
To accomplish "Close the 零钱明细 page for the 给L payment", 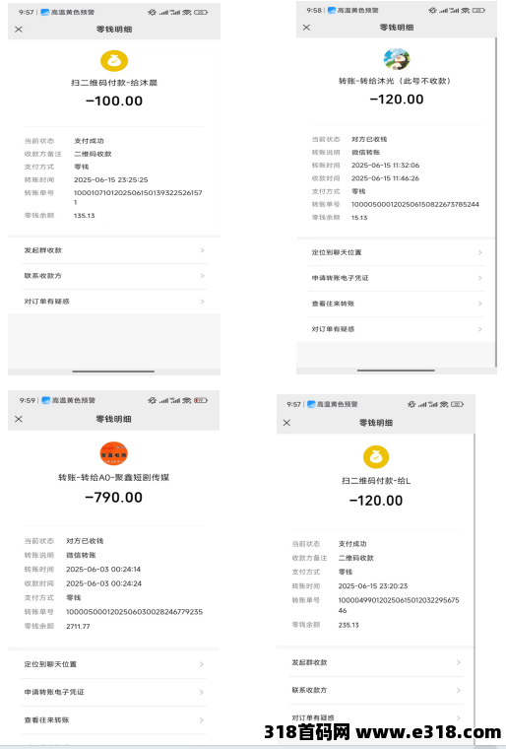I will click(286, 423).
